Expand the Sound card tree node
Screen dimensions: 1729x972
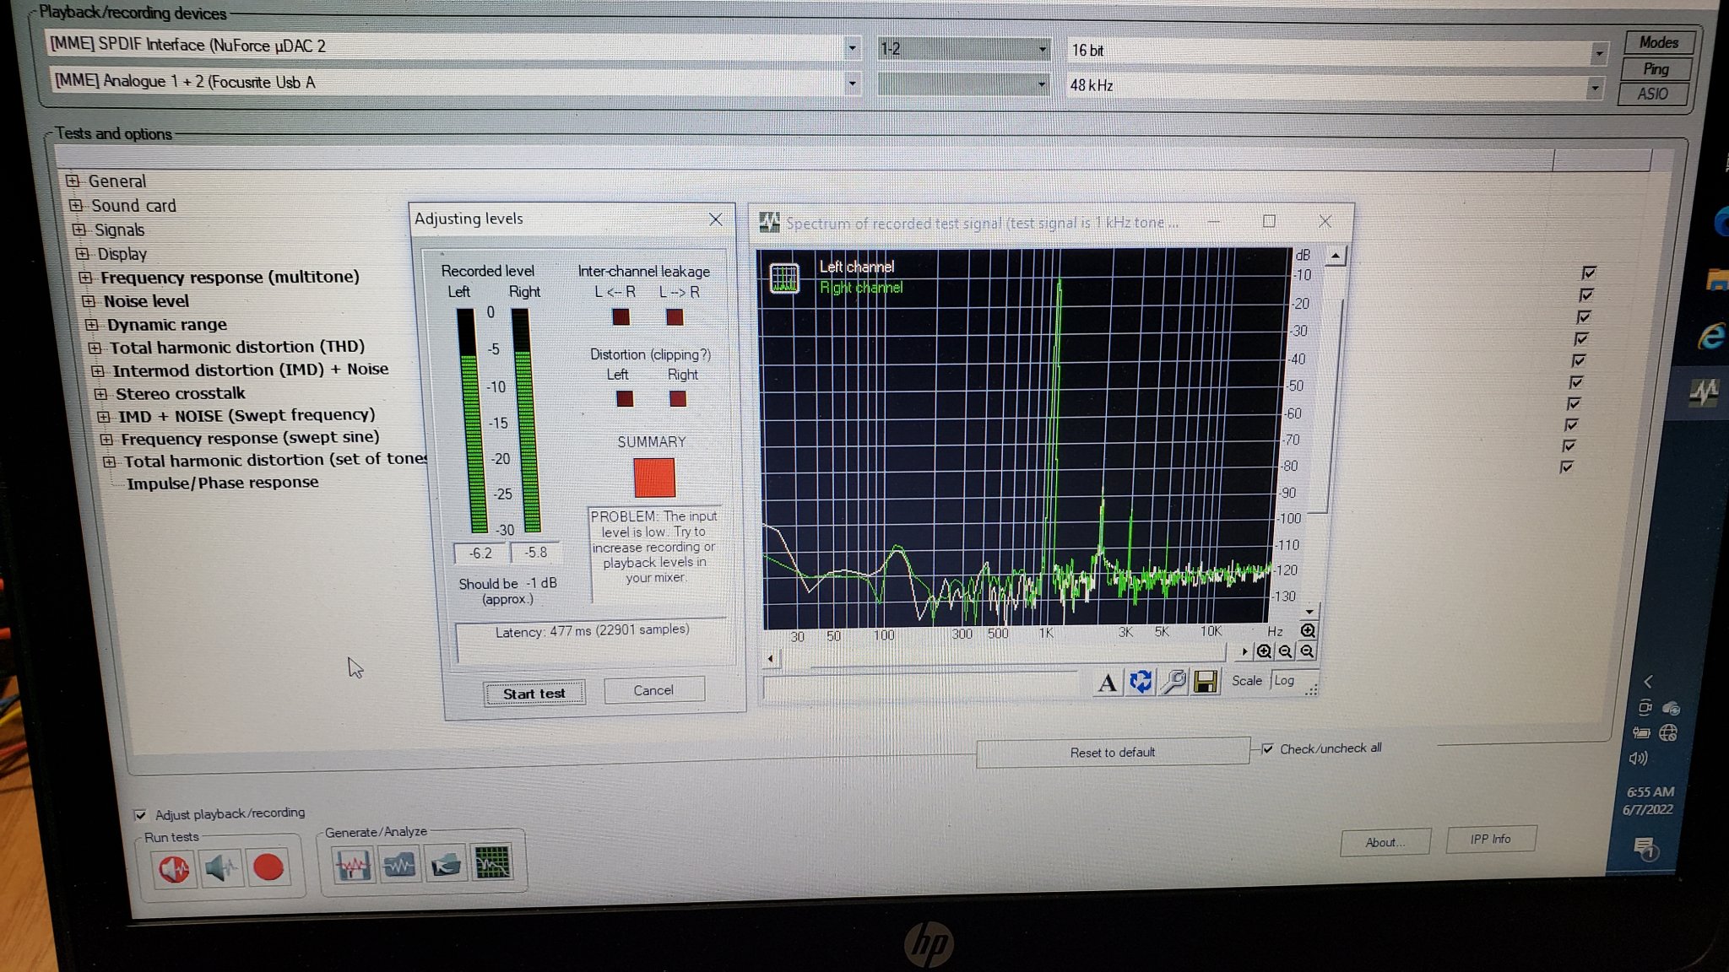click(x=76, y=205)
